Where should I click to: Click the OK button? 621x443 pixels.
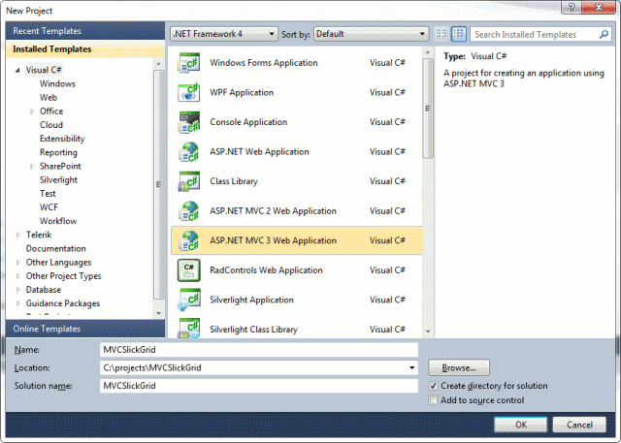point(521,425)
